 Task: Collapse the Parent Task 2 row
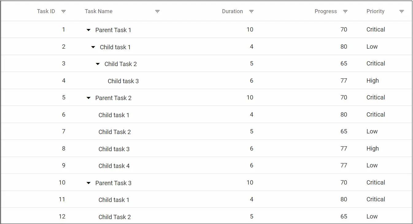click(88, 98)
